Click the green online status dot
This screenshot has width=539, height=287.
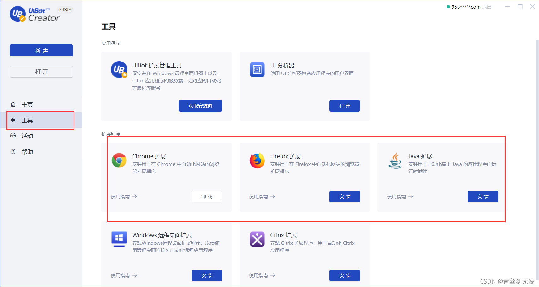[448, 7]
